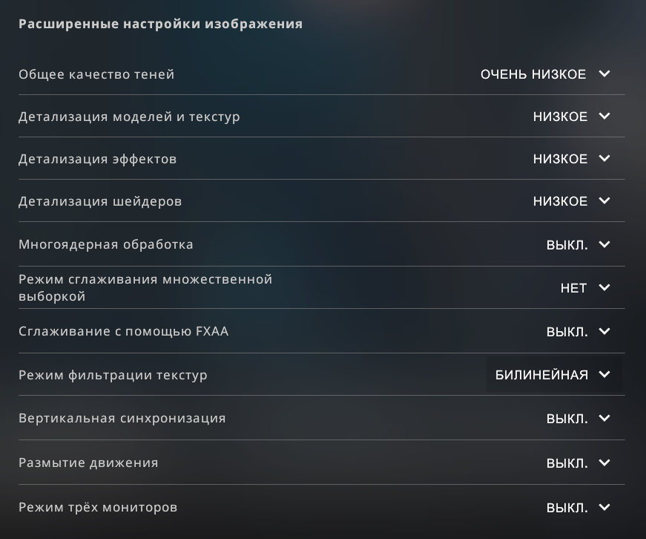
Task: Click the chevron in Режим трёх мониторов row
Action: pyautogui.click(x=604, y=508)
